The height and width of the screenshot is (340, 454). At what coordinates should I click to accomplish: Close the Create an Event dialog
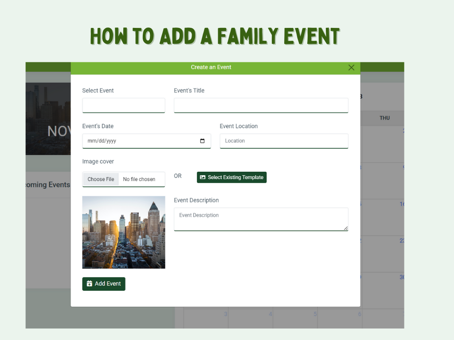pos(351,68)
